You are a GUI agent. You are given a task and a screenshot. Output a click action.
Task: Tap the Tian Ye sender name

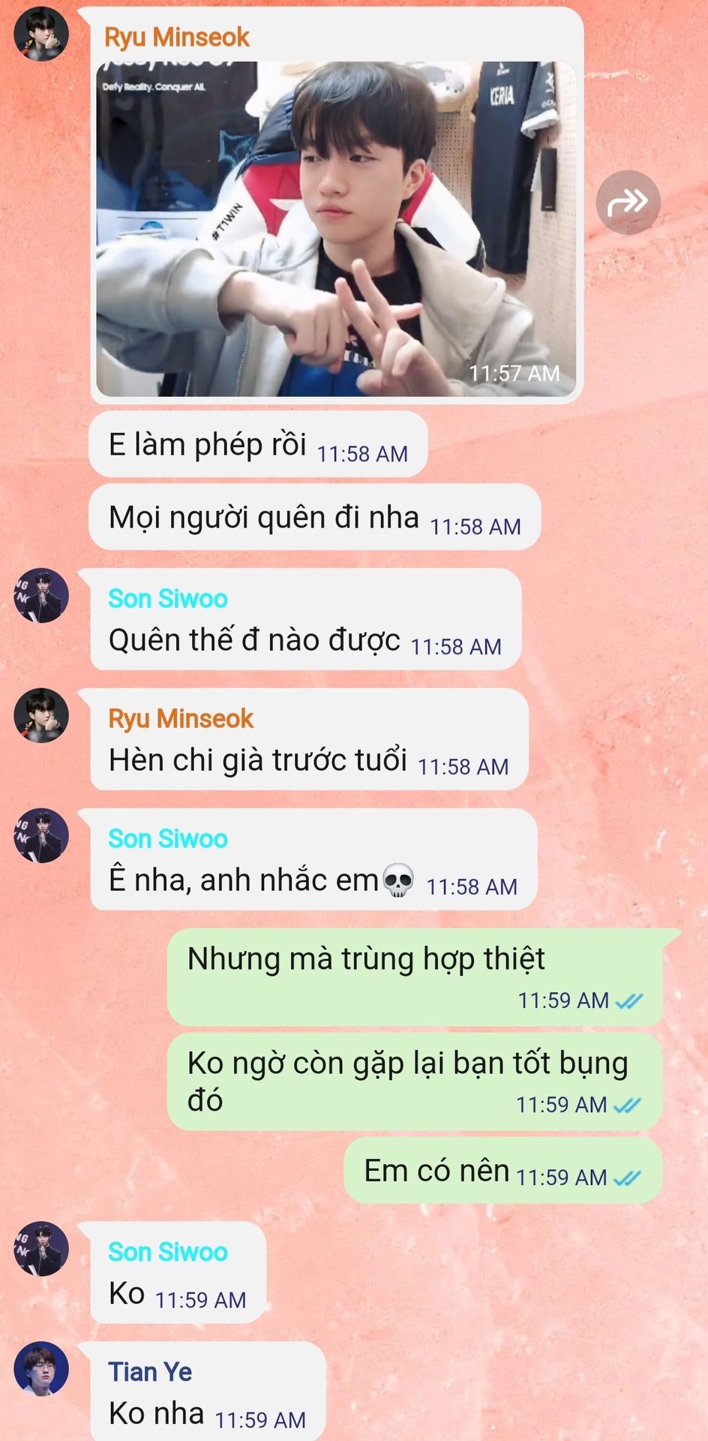[150, 1372]
